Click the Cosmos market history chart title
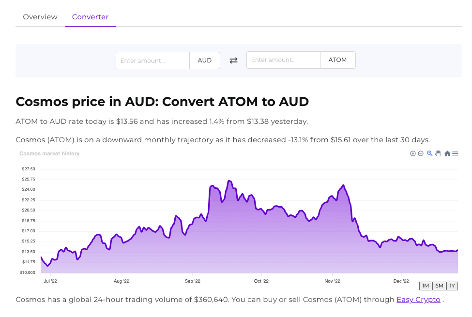The width and height of the screenshot is (472, 317). pyautogui.click(x=49, y=153)
